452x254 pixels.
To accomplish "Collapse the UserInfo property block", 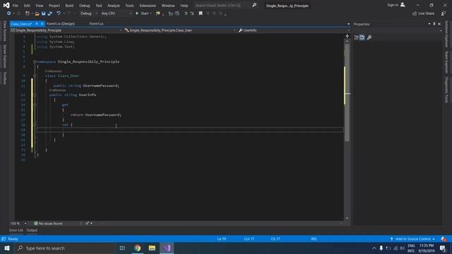I will (x=35, y=95).
